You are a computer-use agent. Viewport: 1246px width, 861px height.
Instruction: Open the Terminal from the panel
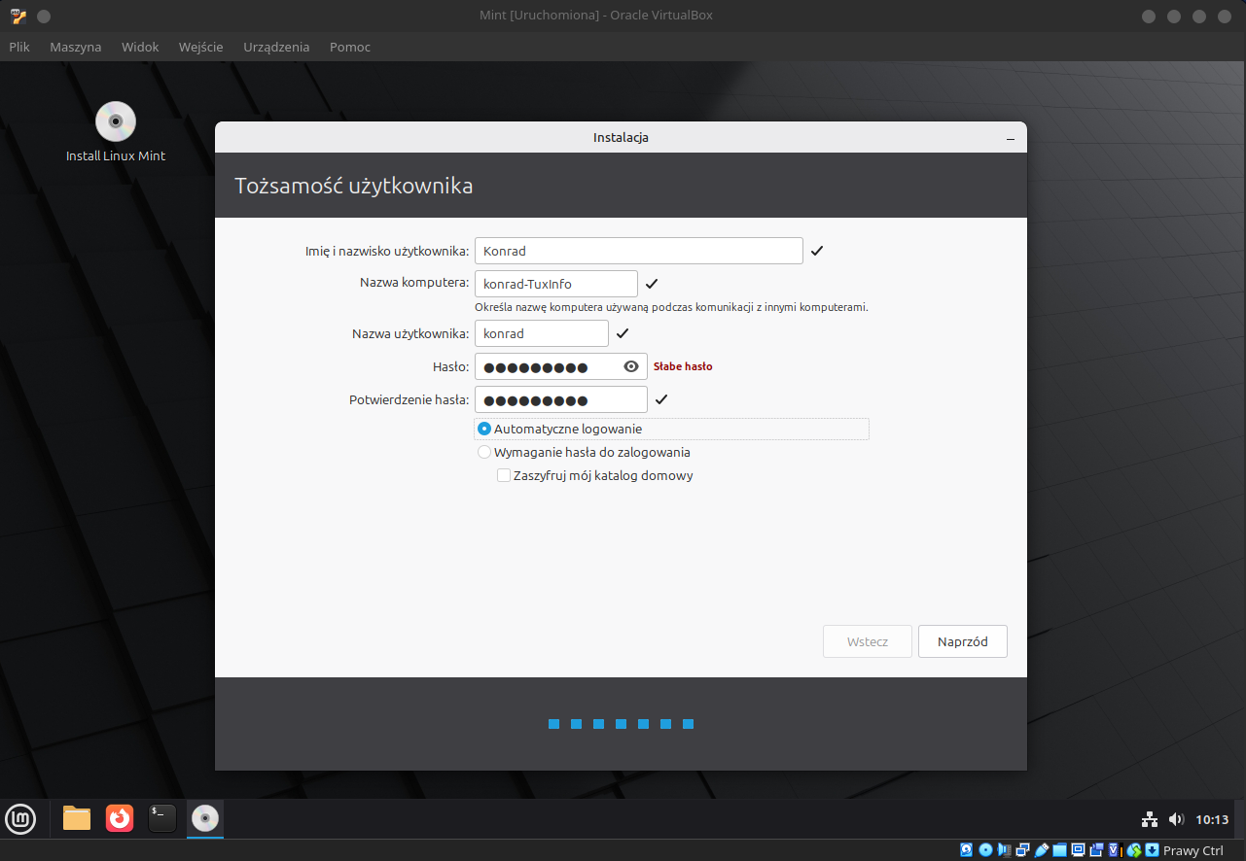(162, 818)
